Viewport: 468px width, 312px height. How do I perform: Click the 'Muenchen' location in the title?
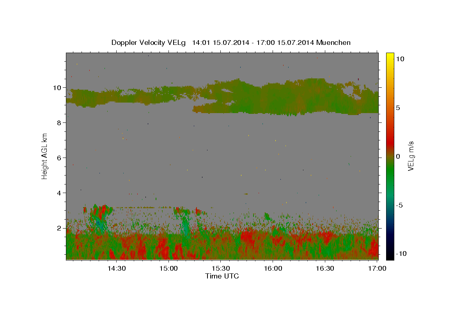click(x=333, y=43)
